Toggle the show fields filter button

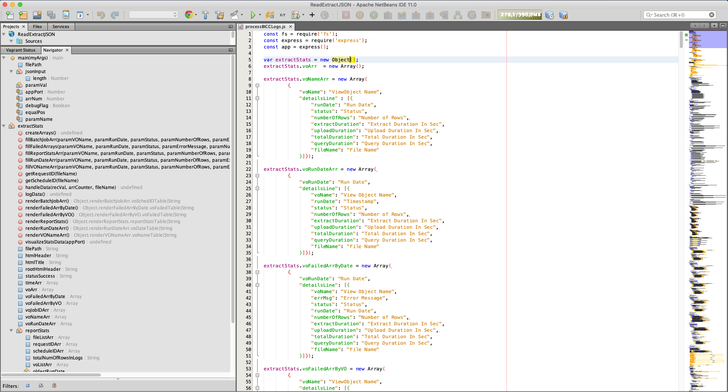28,386
